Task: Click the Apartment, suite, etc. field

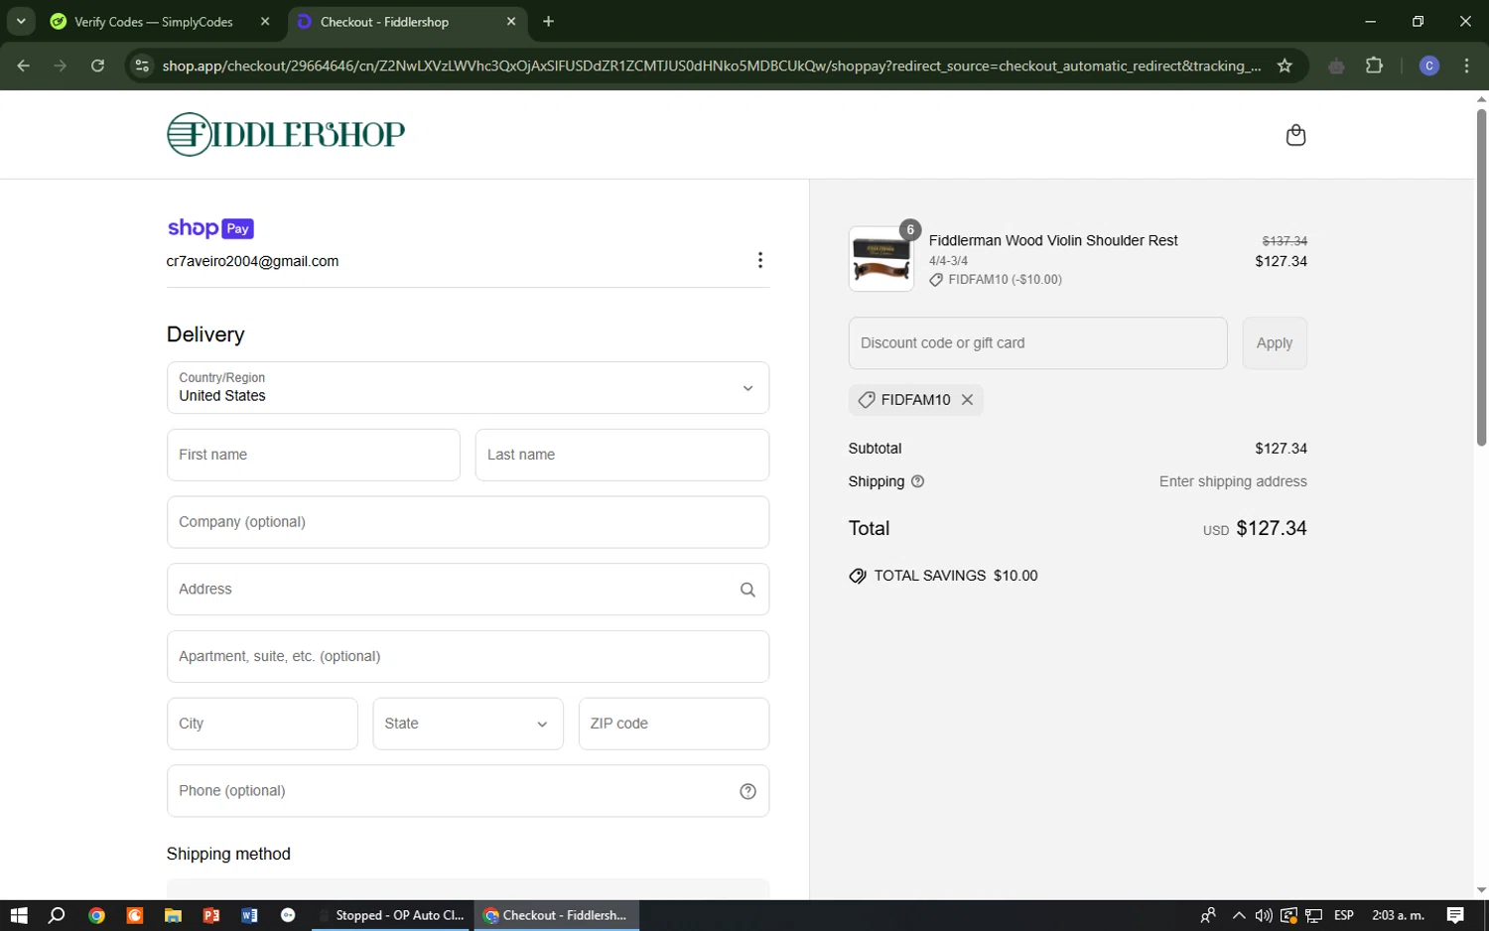Action: coord(468,656)
